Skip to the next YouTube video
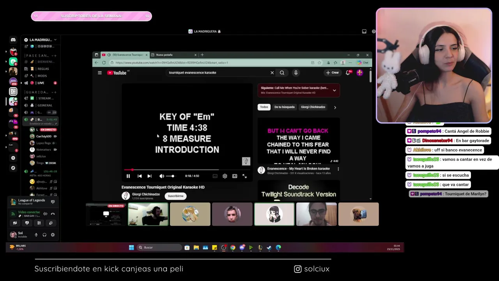Screen dimensions: 499x281 tap(149, 176)
